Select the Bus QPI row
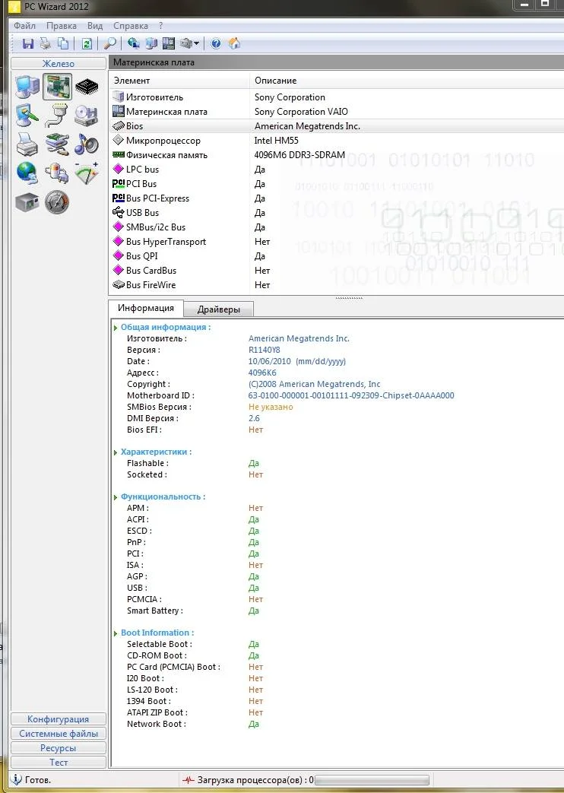564x793 pixels. [337, 256]
